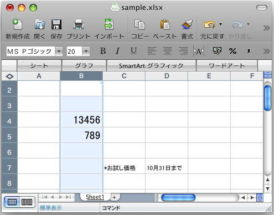Image resolution: width=274 pixels, height=215 pixels.
Task: Click the split box above vertical scrollbar
Action: pos(267,75)
